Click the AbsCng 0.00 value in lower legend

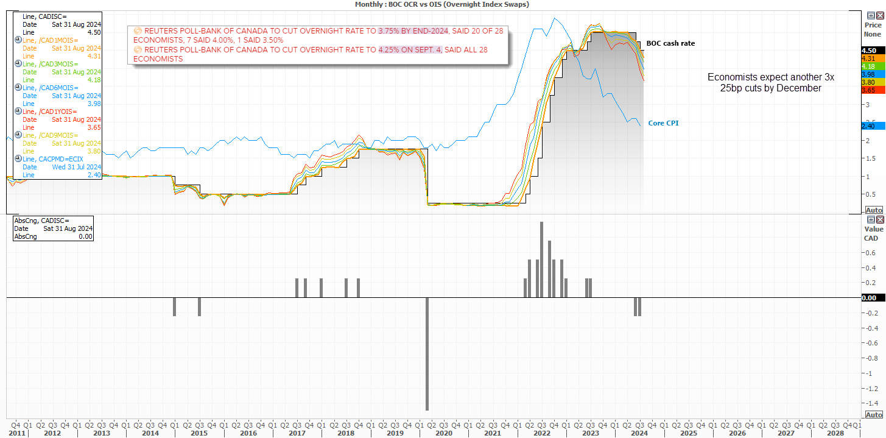85,236
